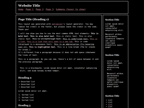Click the first sidebar Section Title
Image resolution: width=144 pixels, height=108 pixels.
click(x=112, y=20)
